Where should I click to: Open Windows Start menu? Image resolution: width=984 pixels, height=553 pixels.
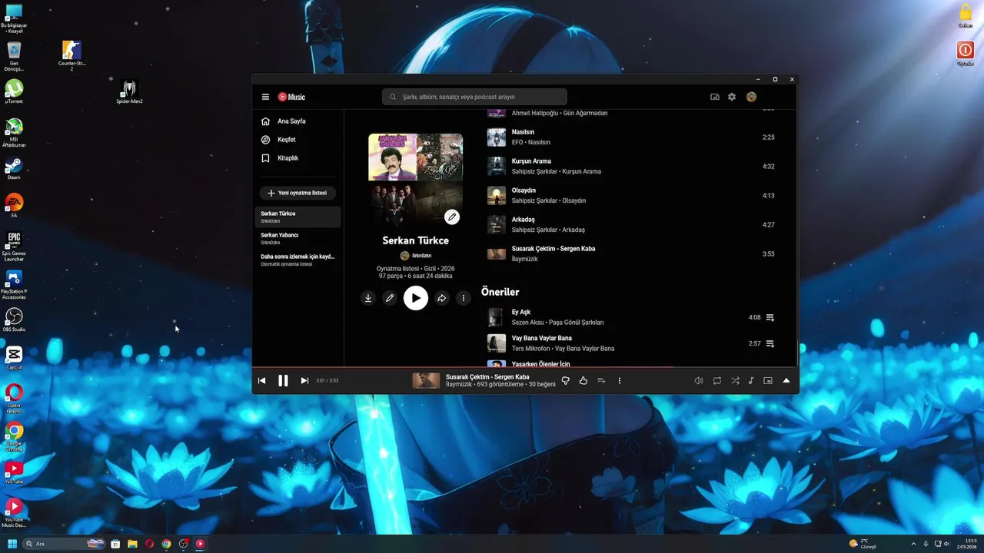pos(12,544)
